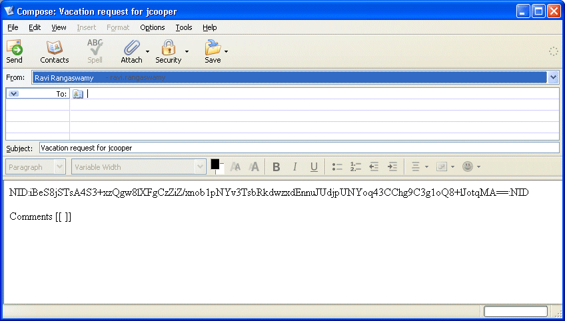565x321 pixels.
Task: Increase font size button
Action: [254, 166]
